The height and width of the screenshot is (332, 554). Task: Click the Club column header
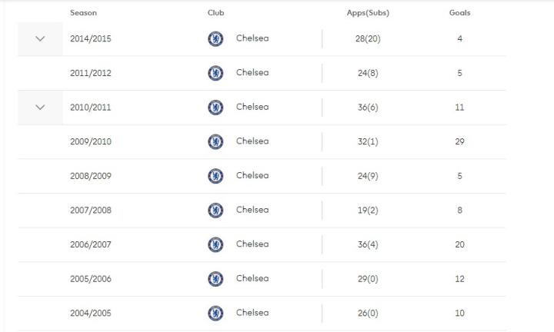(216, 13)
